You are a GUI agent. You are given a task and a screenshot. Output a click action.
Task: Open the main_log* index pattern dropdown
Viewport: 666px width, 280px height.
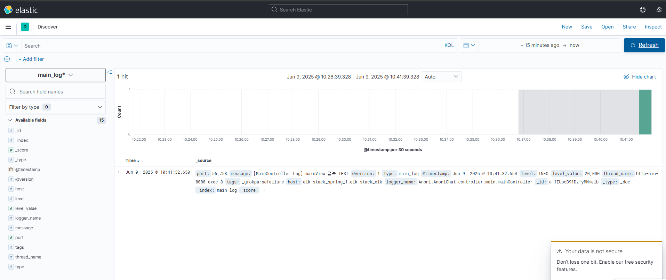pos(56,75)
